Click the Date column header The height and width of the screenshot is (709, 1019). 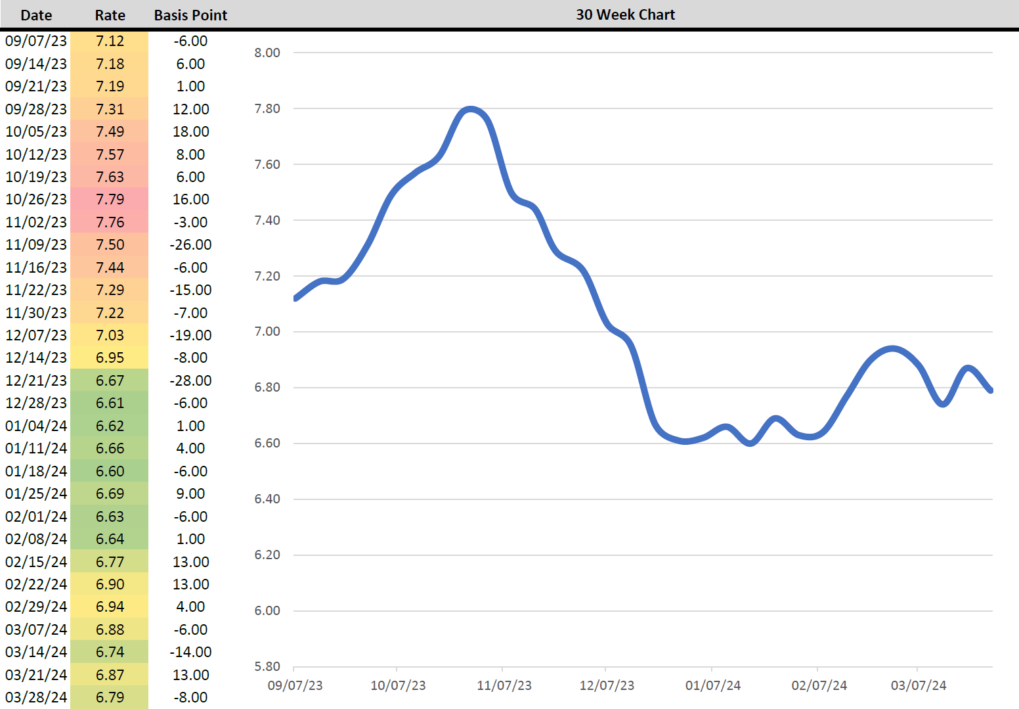point(36,15)
